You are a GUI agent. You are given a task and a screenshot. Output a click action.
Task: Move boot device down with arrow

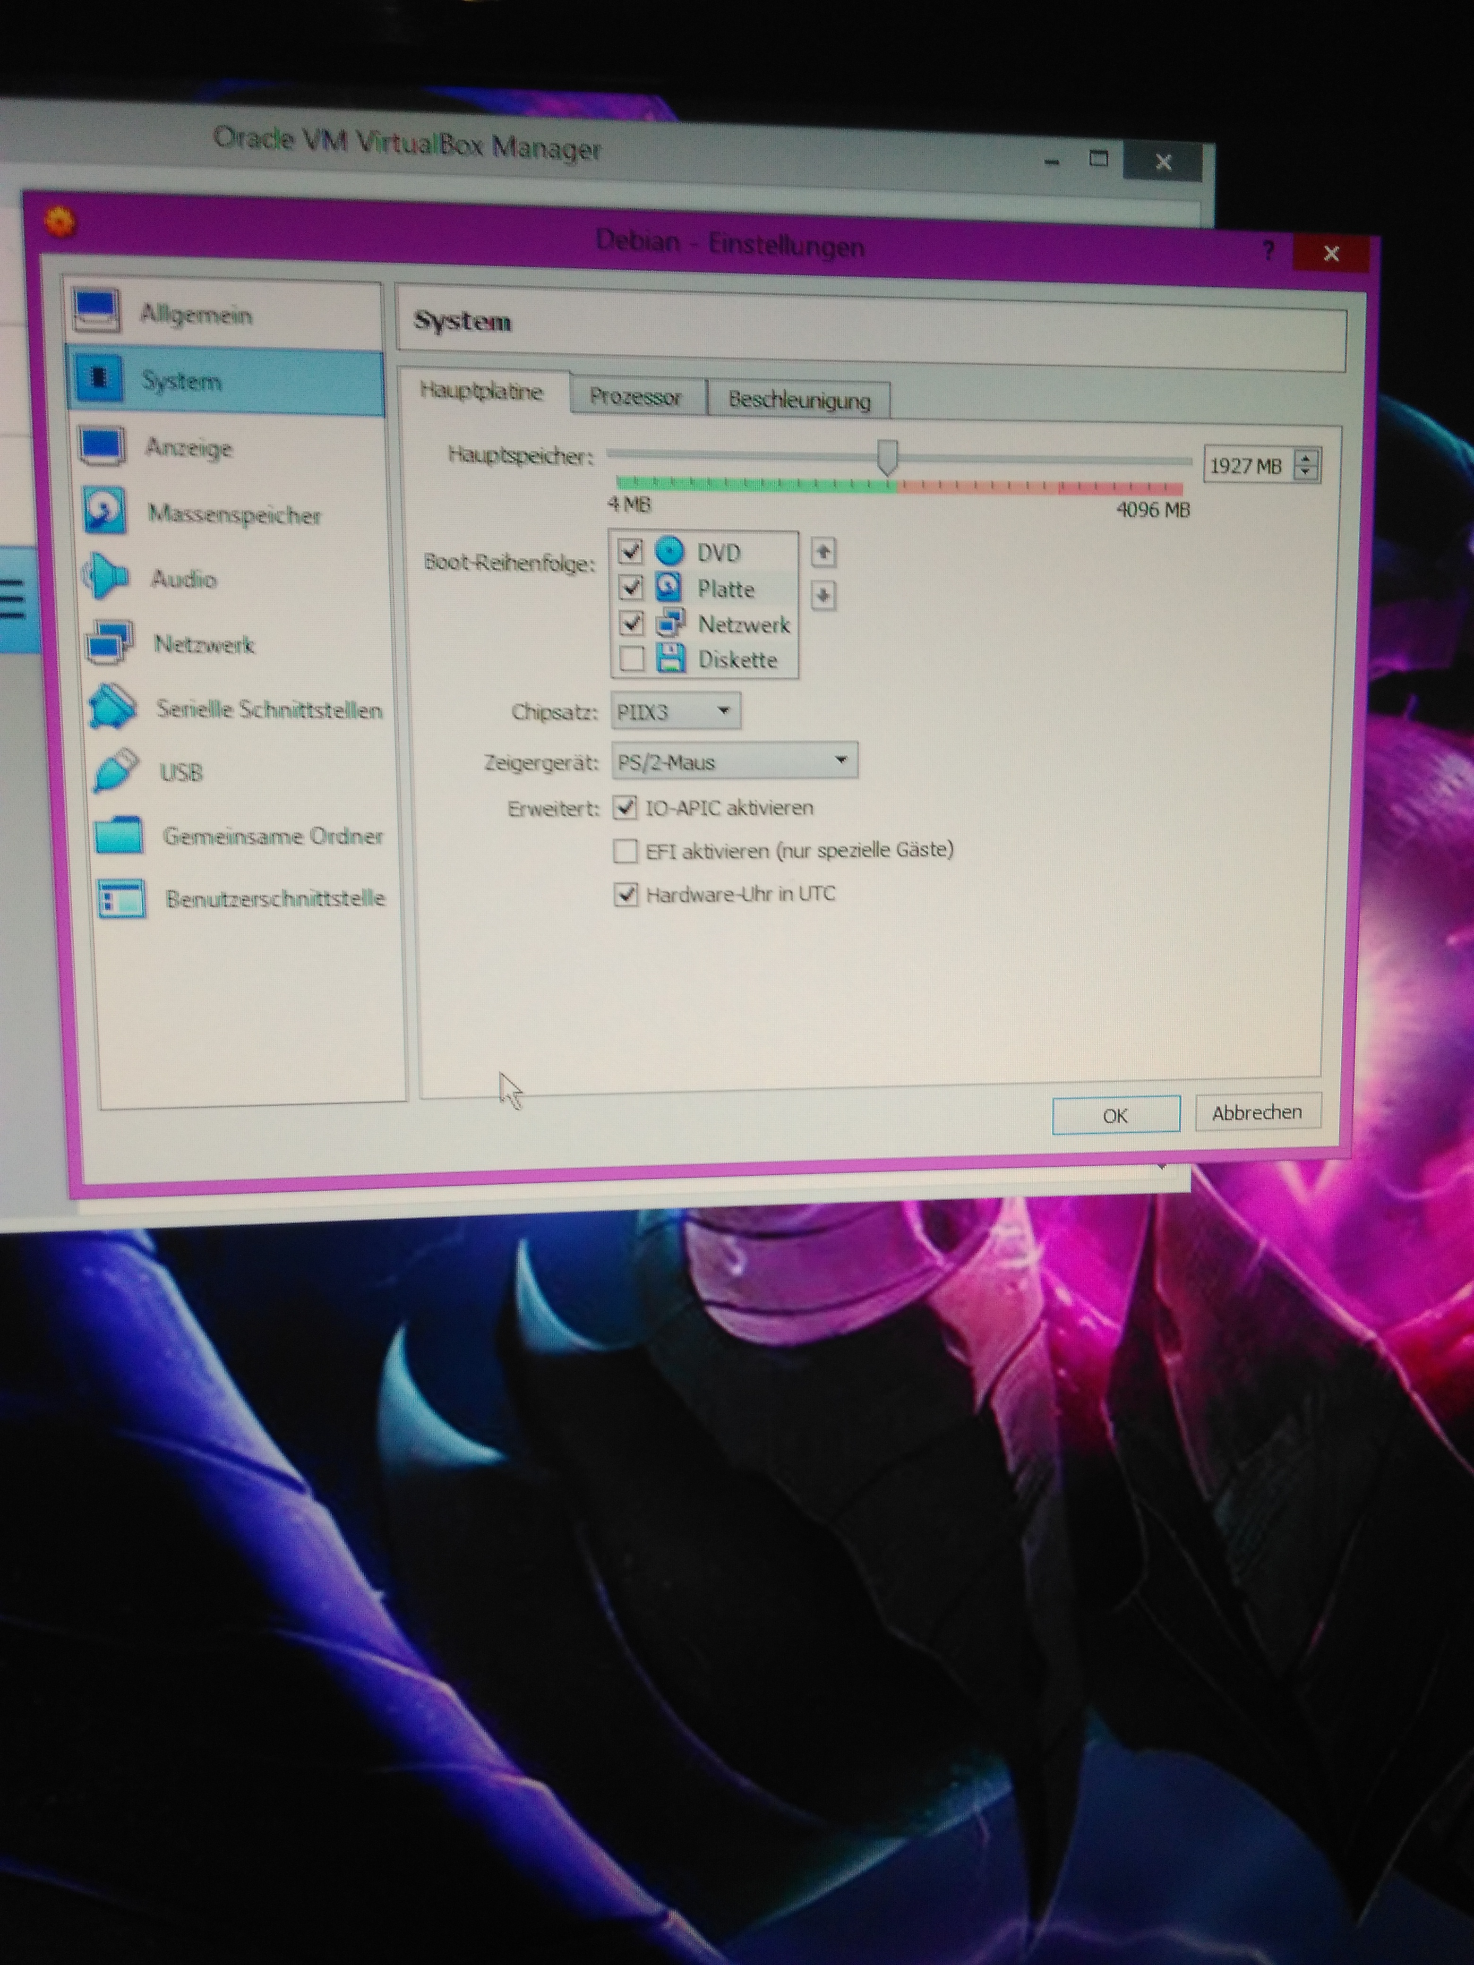823,595
